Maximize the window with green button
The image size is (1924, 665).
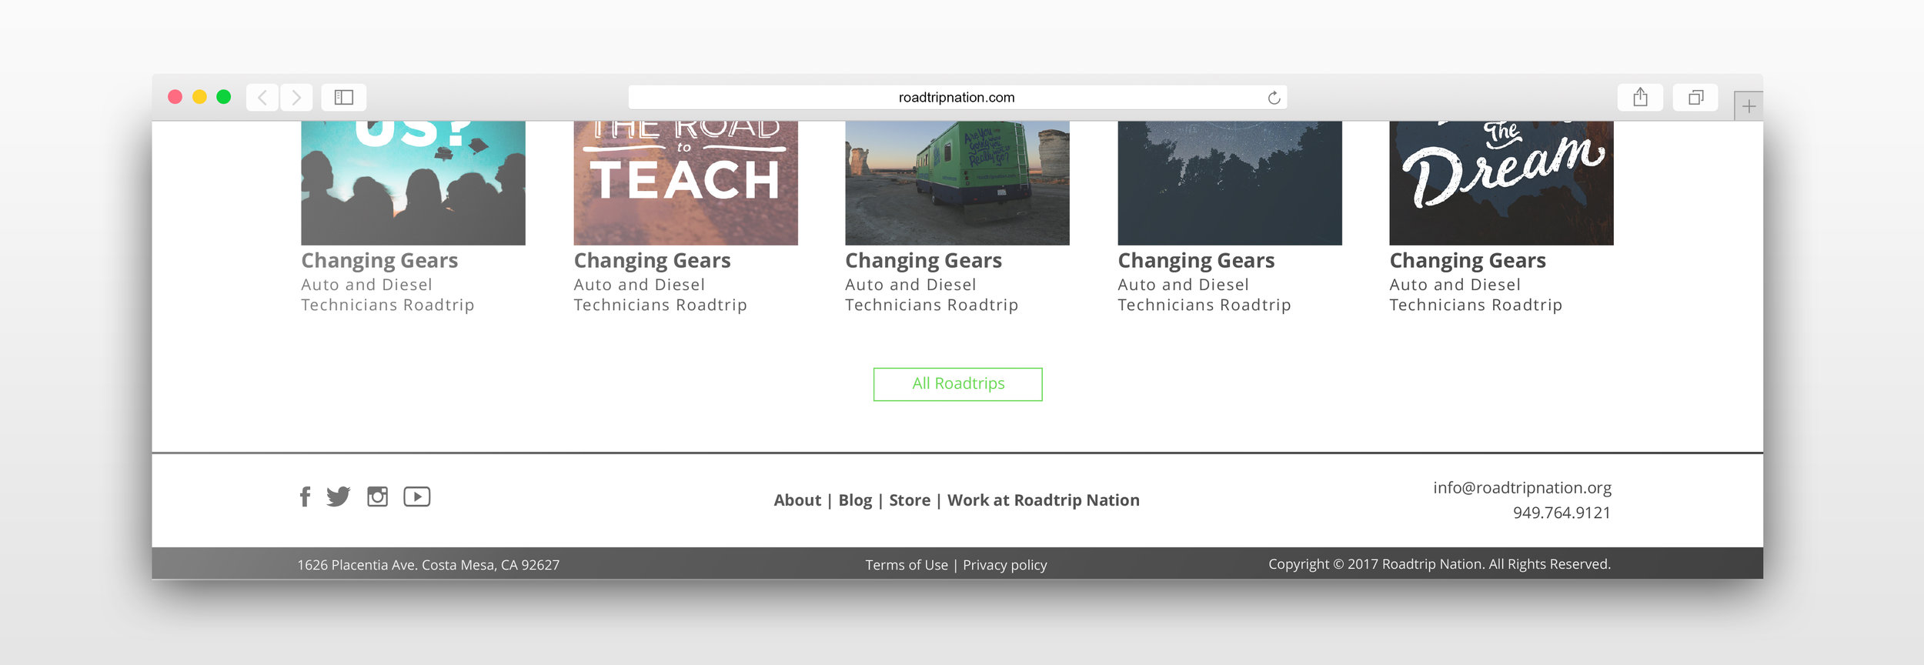tap(224, 97)
